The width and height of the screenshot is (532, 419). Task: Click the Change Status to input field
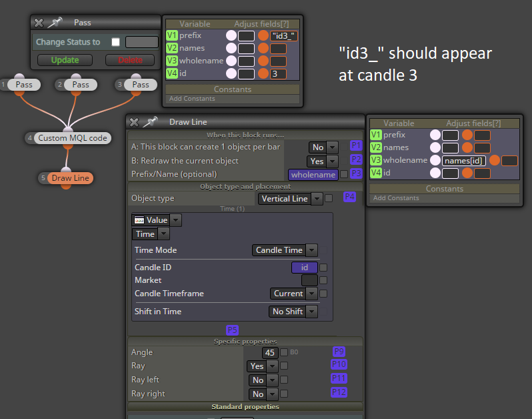click(x=142, y=42)
